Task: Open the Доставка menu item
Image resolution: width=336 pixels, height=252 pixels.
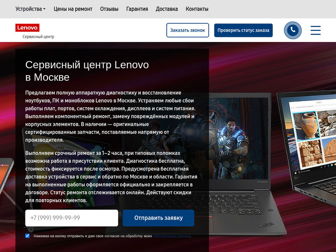Action: (x=167, y=9)
